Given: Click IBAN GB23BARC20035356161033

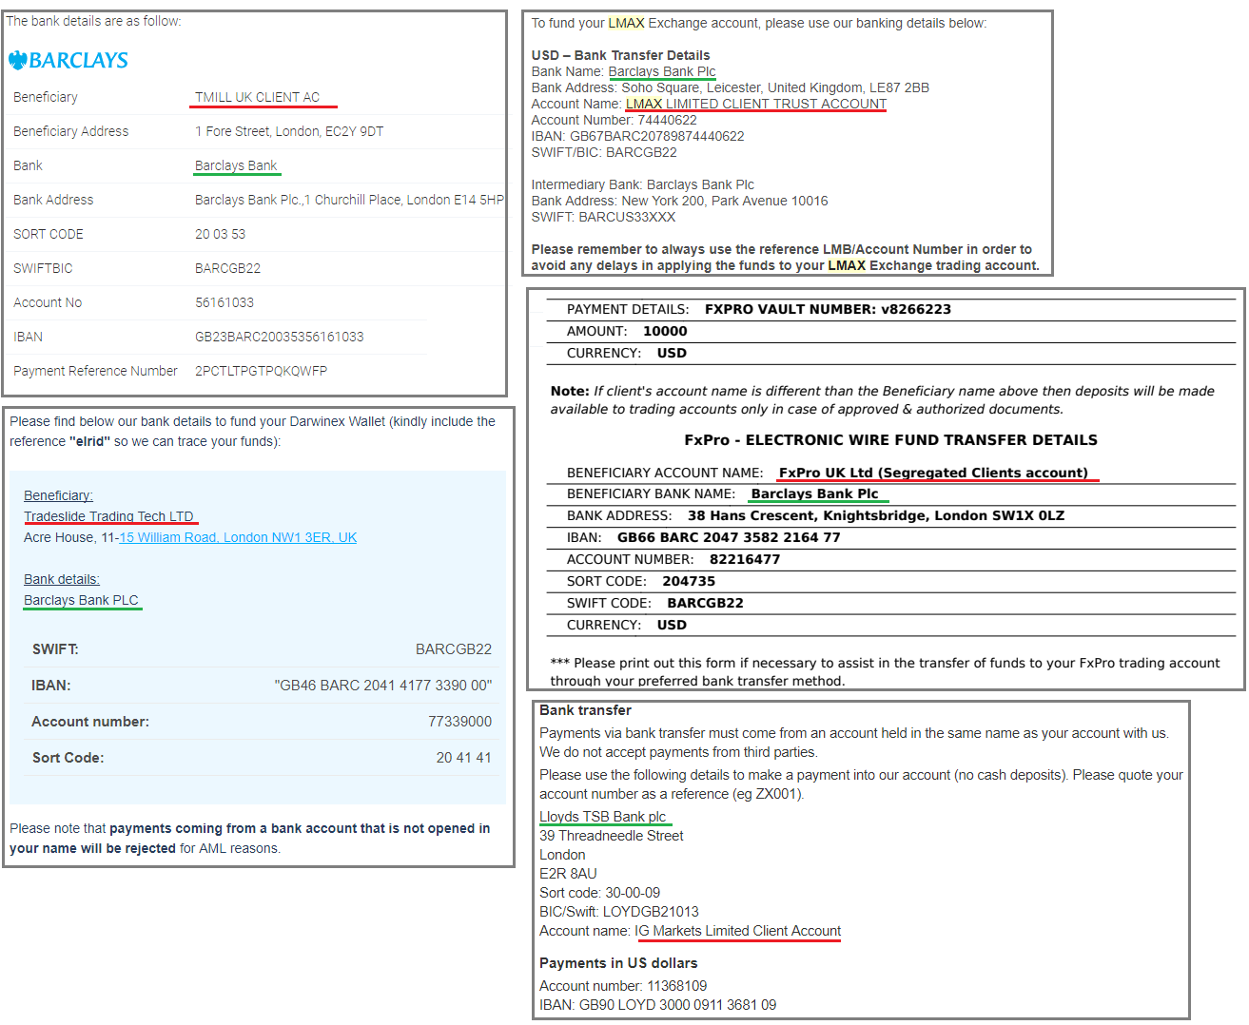Looking at the screenshot, I should tap(279, 337).
